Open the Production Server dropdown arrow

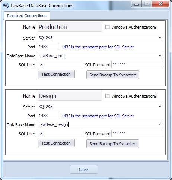point(160,38)
